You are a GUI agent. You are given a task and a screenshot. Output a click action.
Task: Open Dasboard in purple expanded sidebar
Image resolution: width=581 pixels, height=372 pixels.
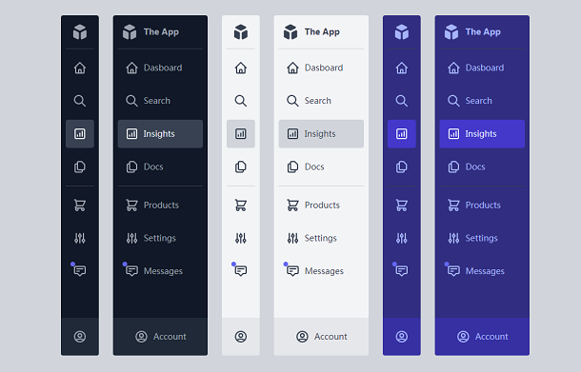click(x=482, y=68)
